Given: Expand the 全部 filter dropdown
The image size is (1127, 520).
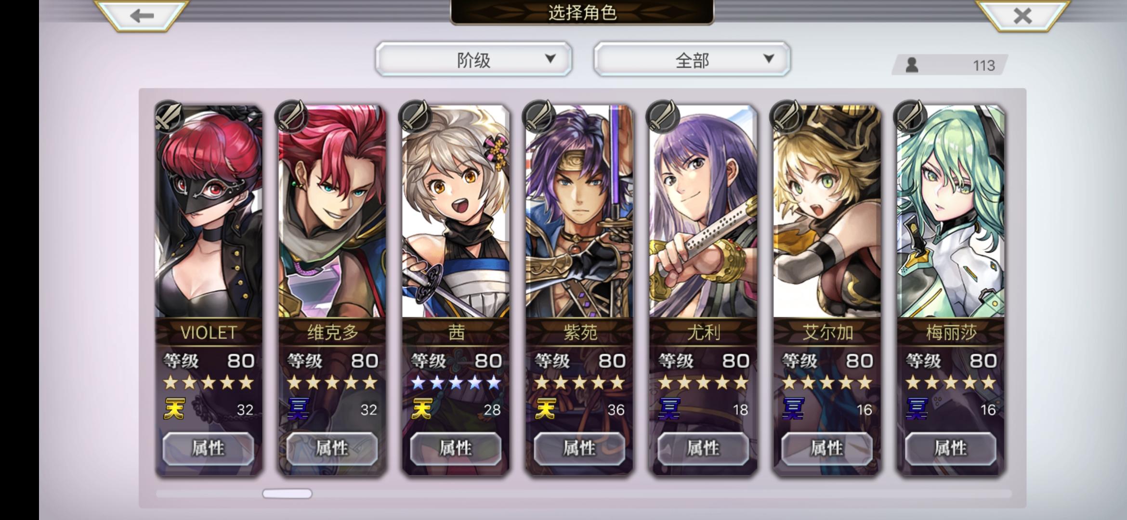Looking at the screenshot, I should pyautogui.click(x=692, y=59).
